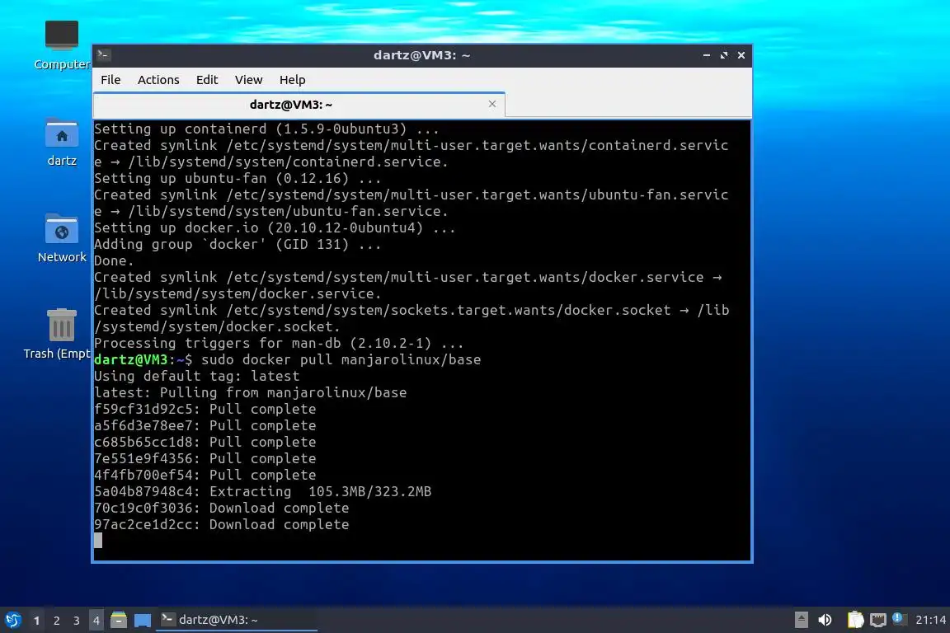Open the Edit menu in the terminal
The image size is (950, 633).
(x=207, y=80)
